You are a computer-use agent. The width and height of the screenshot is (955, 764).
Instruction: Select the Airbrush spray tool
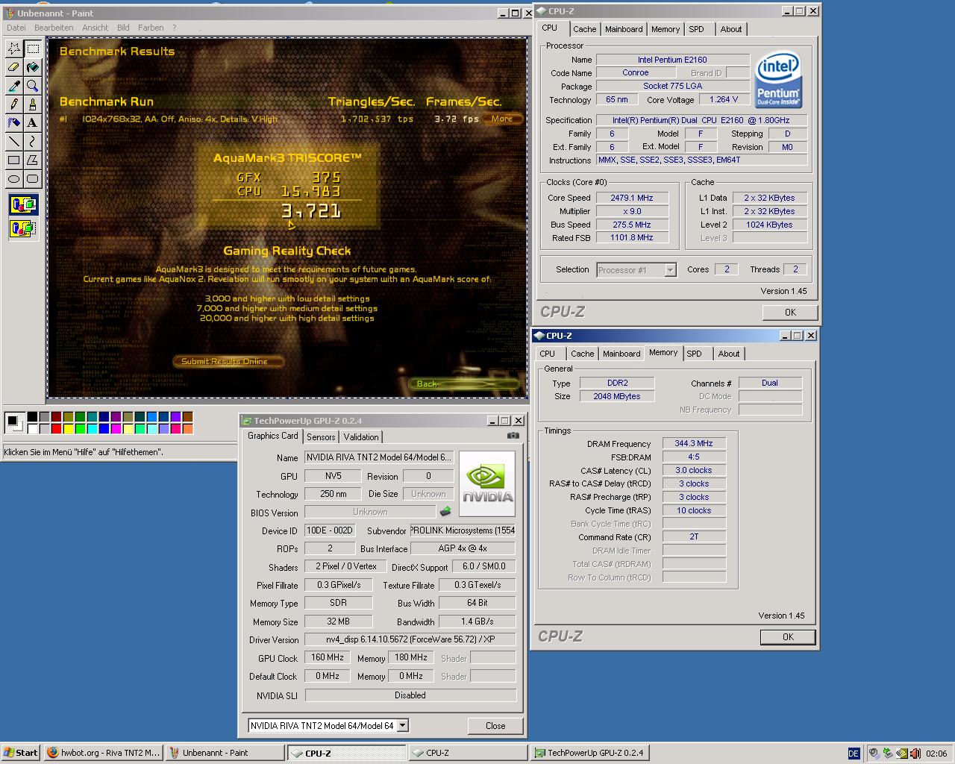pos(14,122)
